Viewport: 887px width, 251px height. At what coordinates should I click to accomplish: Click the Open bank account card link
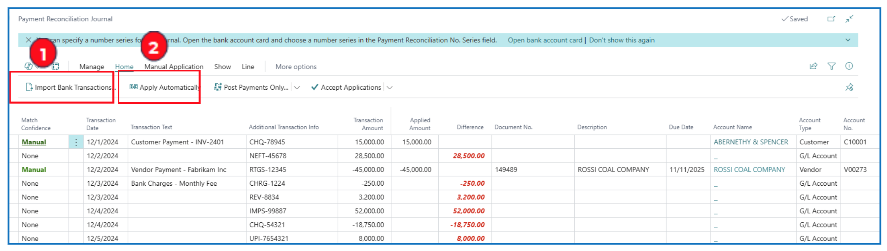pos(545,40)
